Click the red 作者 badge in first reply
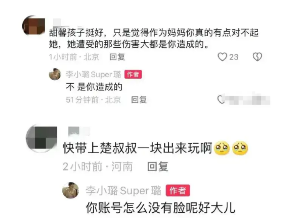Image resolution: width=285 pixels, height=218 pixels. point(133,74)
